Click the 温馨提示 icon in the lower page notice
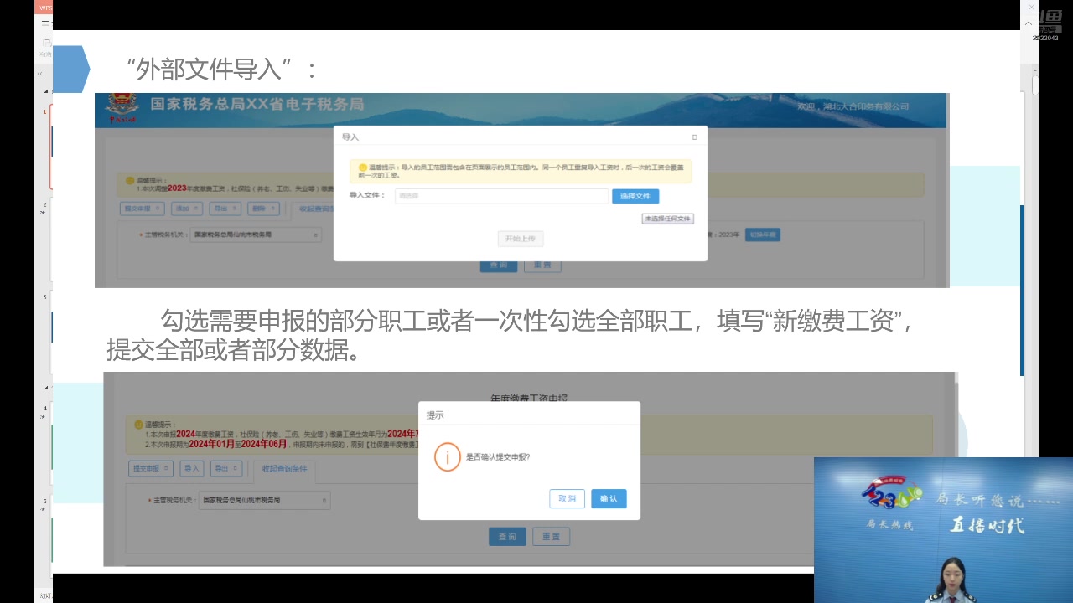 coord(138,424)
